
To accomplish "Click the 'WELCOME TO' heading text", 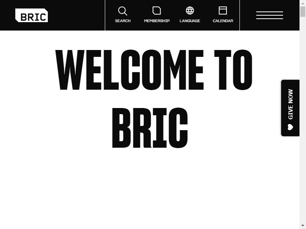I will [x=154, y=70].
